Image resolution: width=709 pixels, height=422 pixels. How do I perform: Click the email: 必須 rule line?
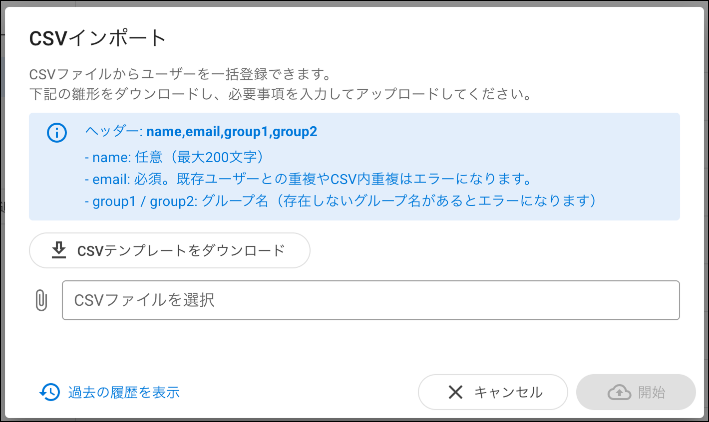(308, 179)
